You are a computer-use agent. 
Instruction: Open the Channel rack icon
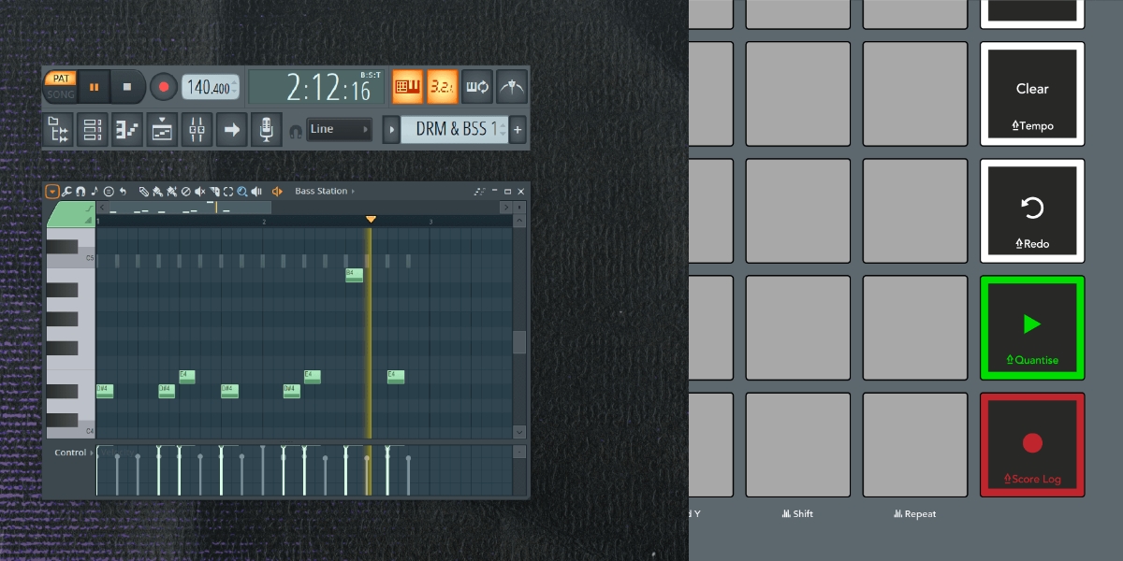pyautogui.click(x=93, y=129)
